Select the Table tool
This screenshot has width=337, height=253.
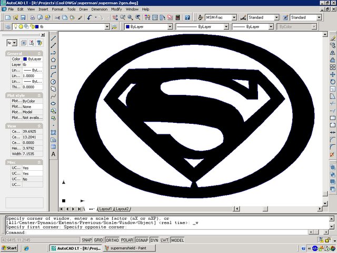tap(54, 147)
